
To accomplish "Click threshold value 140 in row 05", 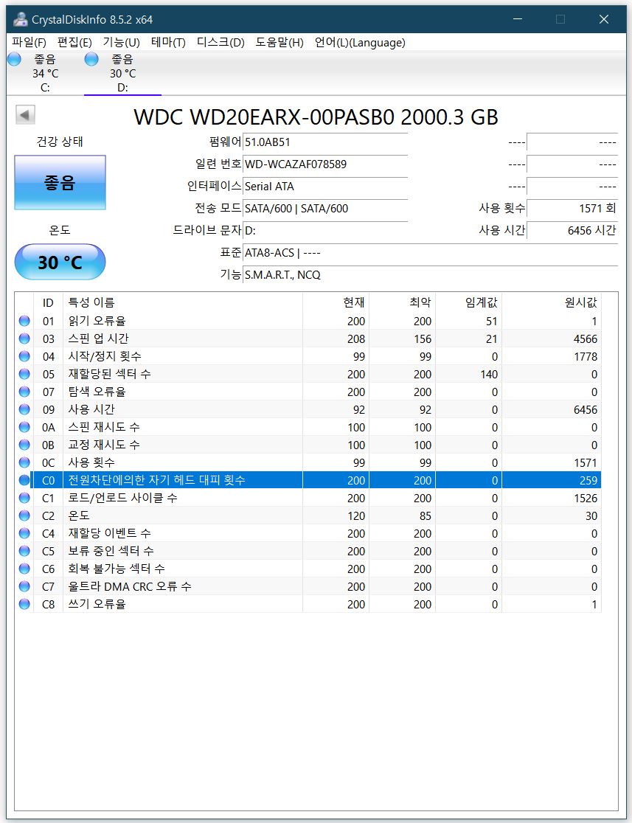I will [x=489, y=374].
